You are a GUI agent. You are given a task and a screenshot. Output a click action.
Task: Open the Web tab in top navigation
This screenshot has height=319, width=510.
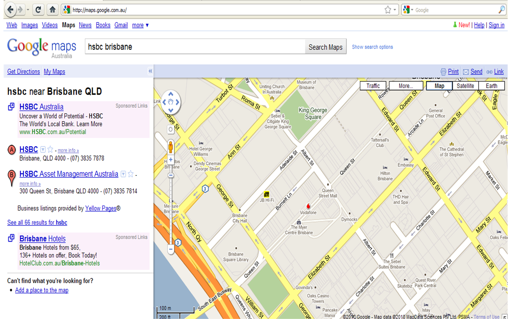[12, 25]
